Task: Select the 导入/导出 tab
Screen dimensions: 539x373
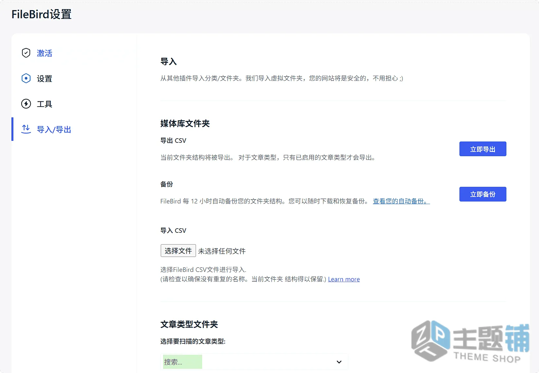Action: 54,129
